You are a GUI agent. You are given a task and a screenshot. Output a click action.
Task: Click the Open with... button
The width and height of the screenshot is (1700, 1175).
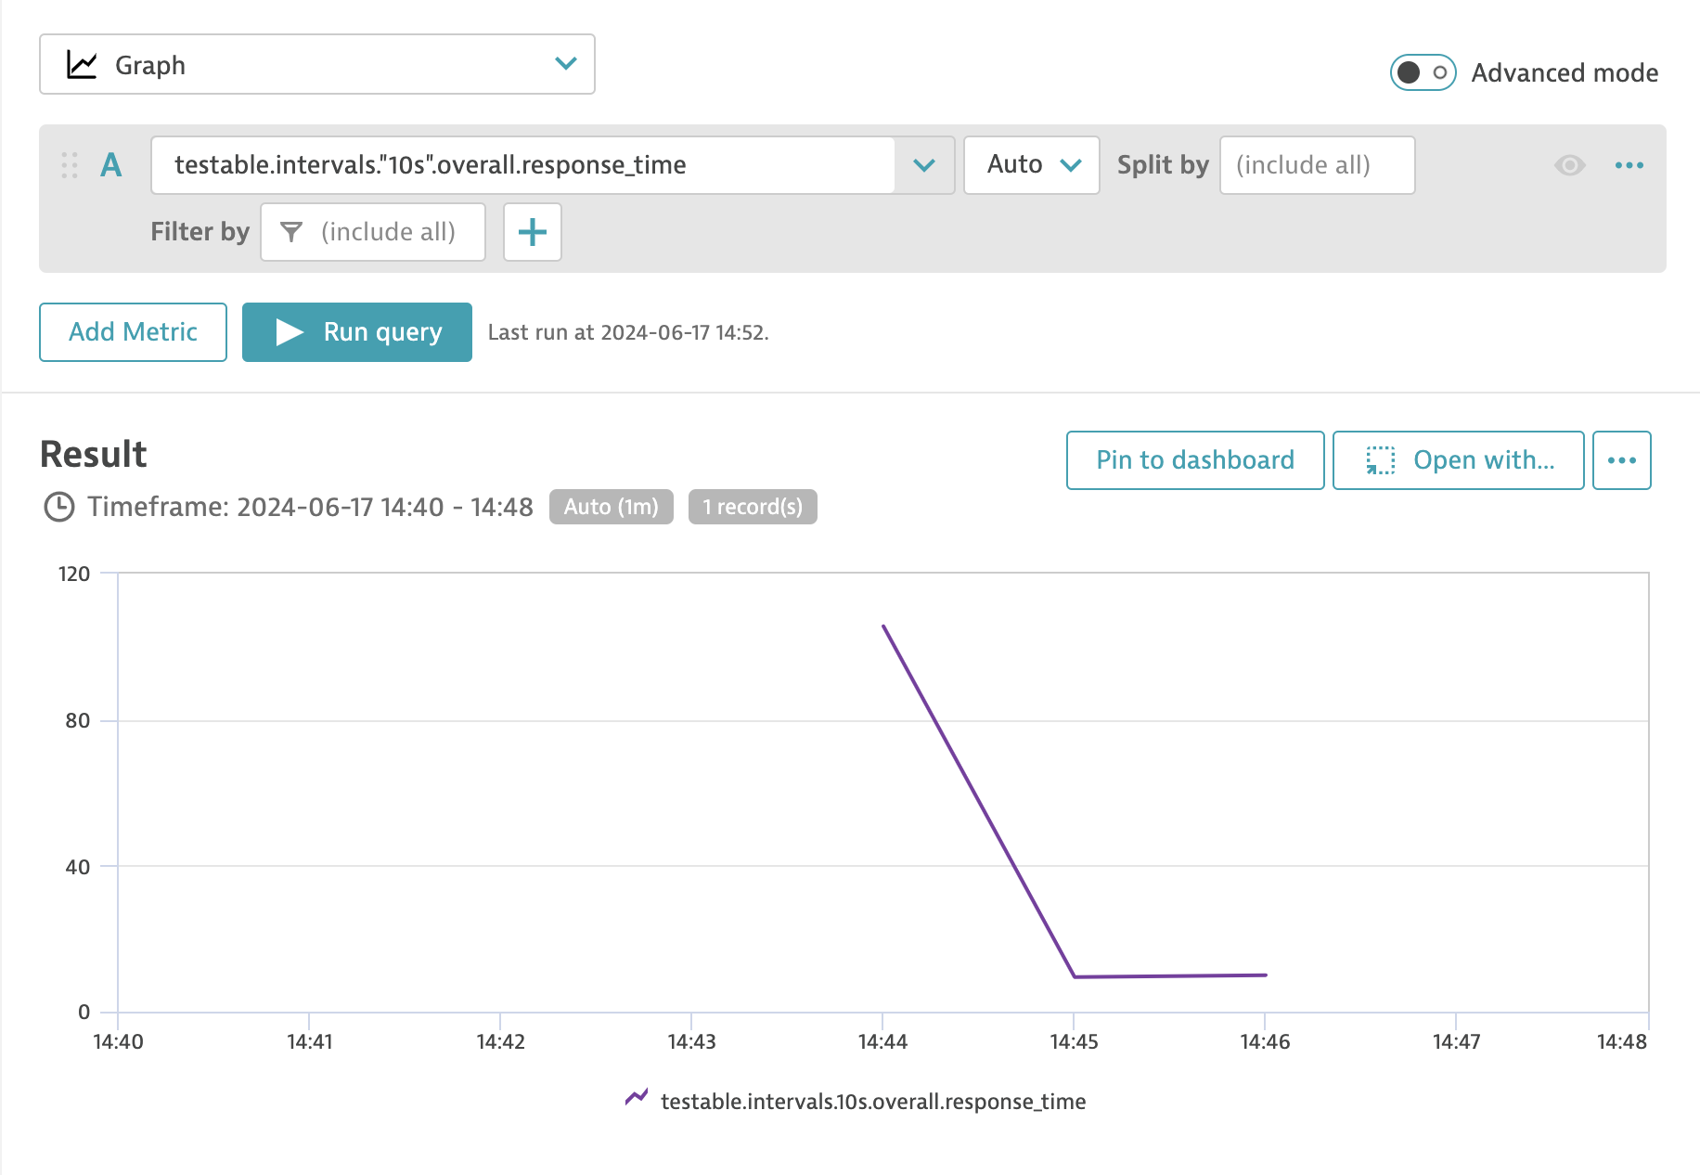(x=1459, y=460)
